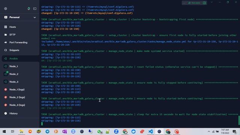Click the green sync status icon

pos(29,9)
